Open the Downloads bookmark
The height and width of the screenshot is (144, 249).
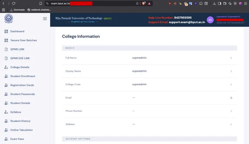[x=17, y=10]
